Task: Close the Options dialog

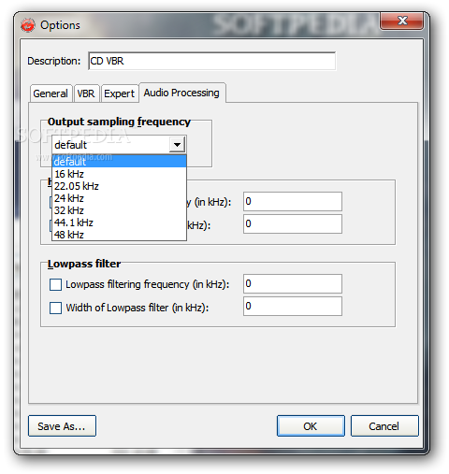Action: pos(402,21)
